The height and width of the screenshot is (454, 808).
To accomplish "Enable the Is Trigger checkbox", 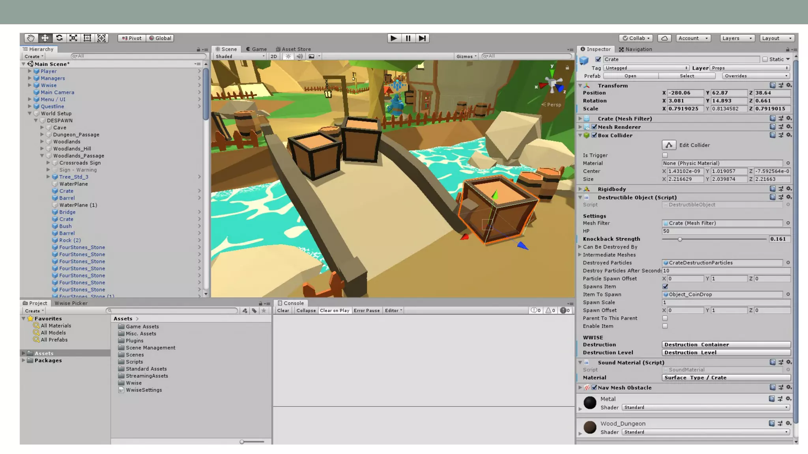I will click(665, 155).
